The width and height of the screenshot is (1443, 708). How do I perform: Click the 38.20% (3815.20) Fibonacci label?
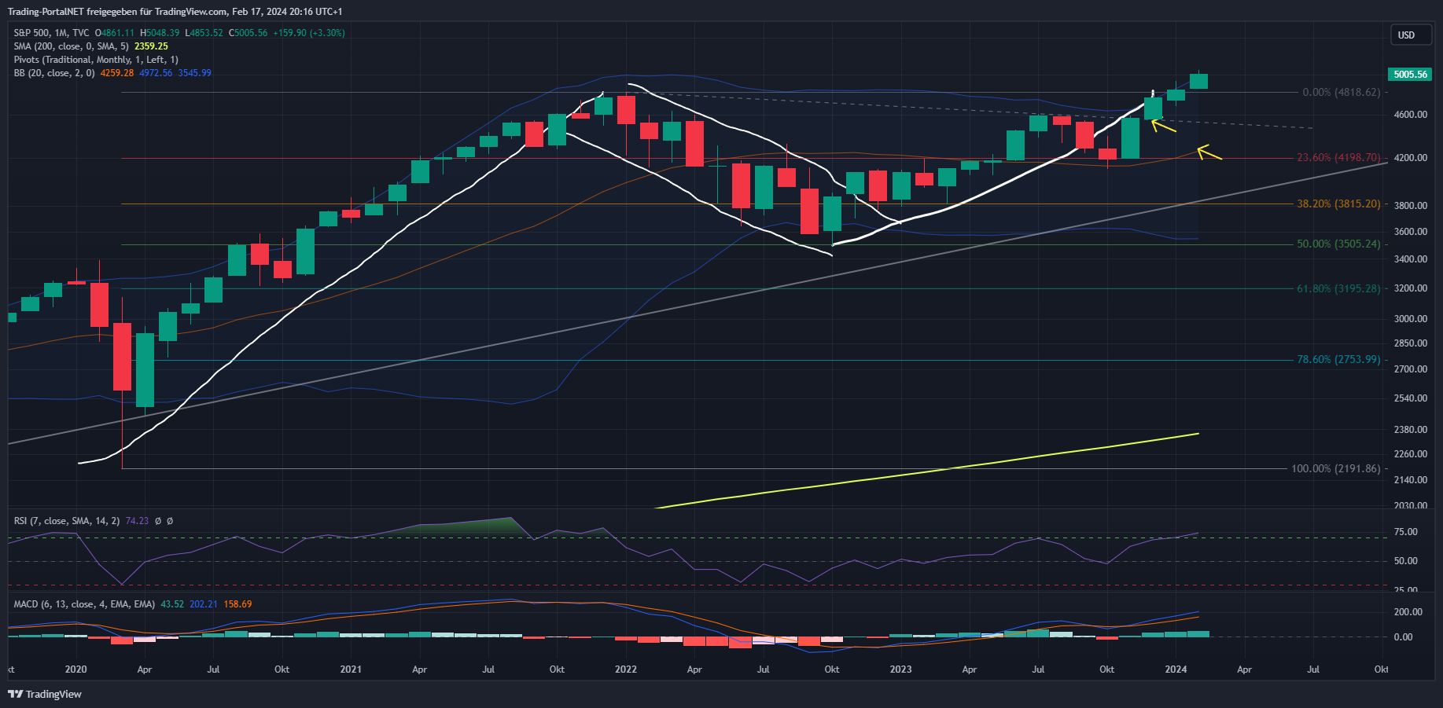1338,204
